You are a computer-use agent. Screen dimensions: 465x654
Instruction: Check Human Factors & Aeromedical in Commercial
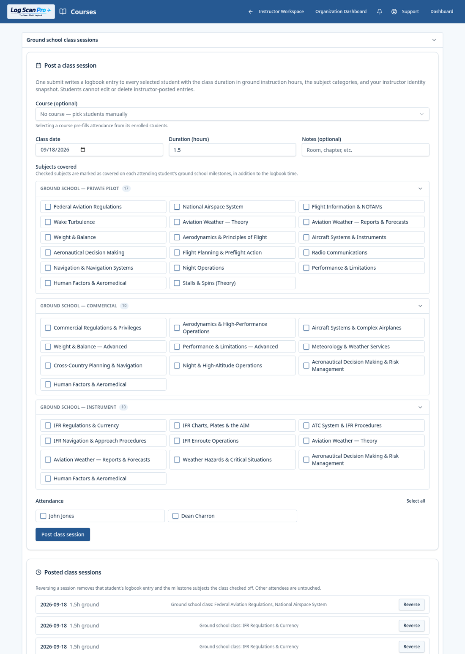coord(48,384)
